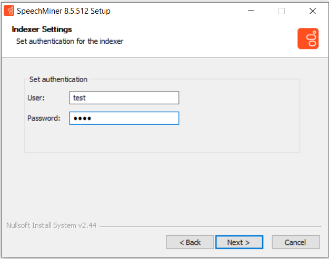329x259 pixels.
Task: Abort the installation with the Cancel button
Action: [x=296, y=242]
